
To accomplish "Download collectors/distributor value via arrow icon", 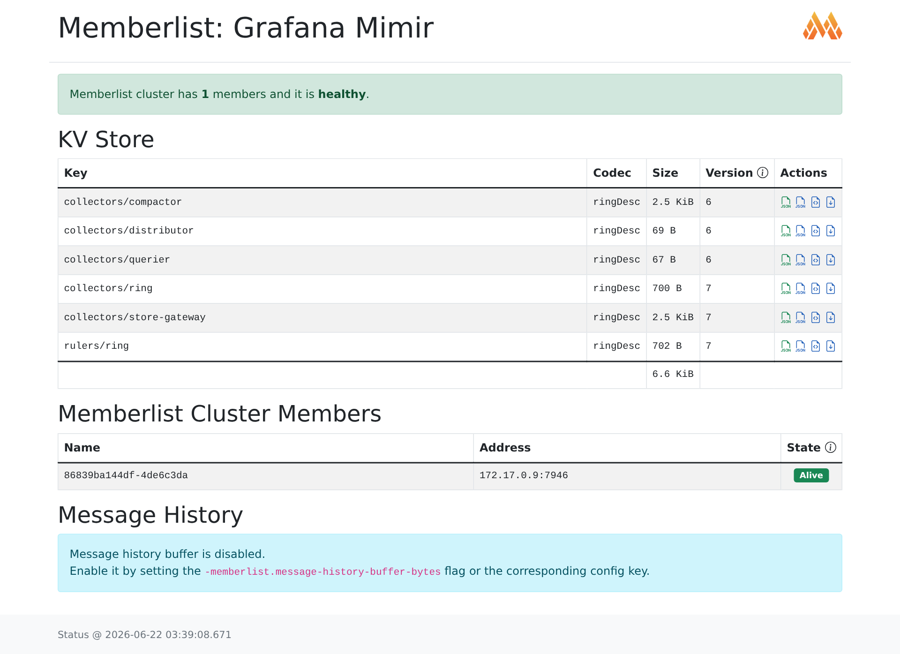I will pyautogui.click(x=831, y=231).
